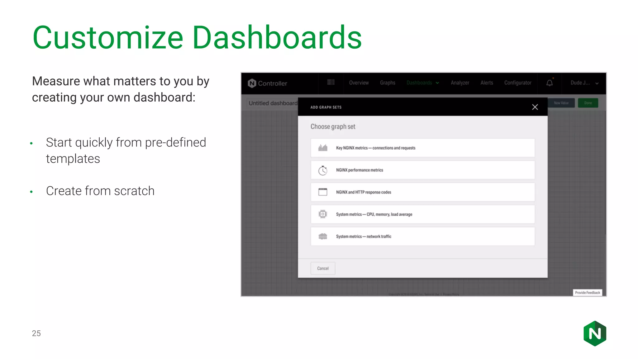
Task: Click the browser window icon for response codes
Action: click(x=323, y=192)
